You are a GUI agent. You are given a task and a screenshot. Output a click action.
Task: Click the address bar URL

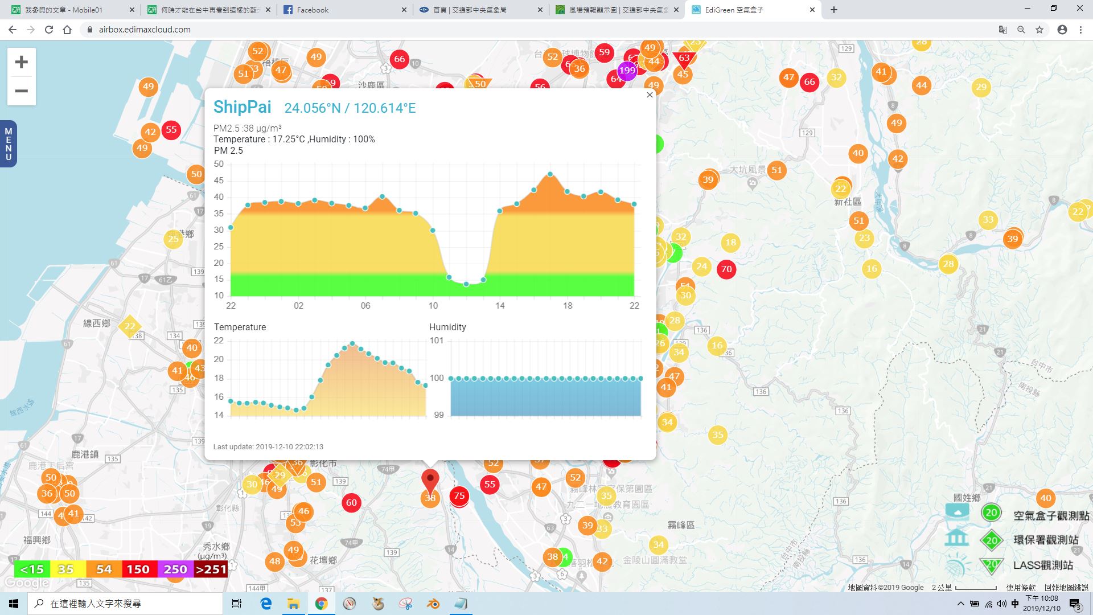145,30
